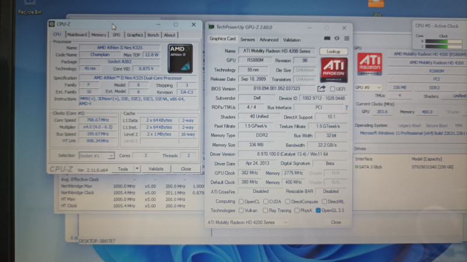Switch to the Memory tab in CPU-Z
This screenshot has width=467, height=262.
click(x=99, y=35)
